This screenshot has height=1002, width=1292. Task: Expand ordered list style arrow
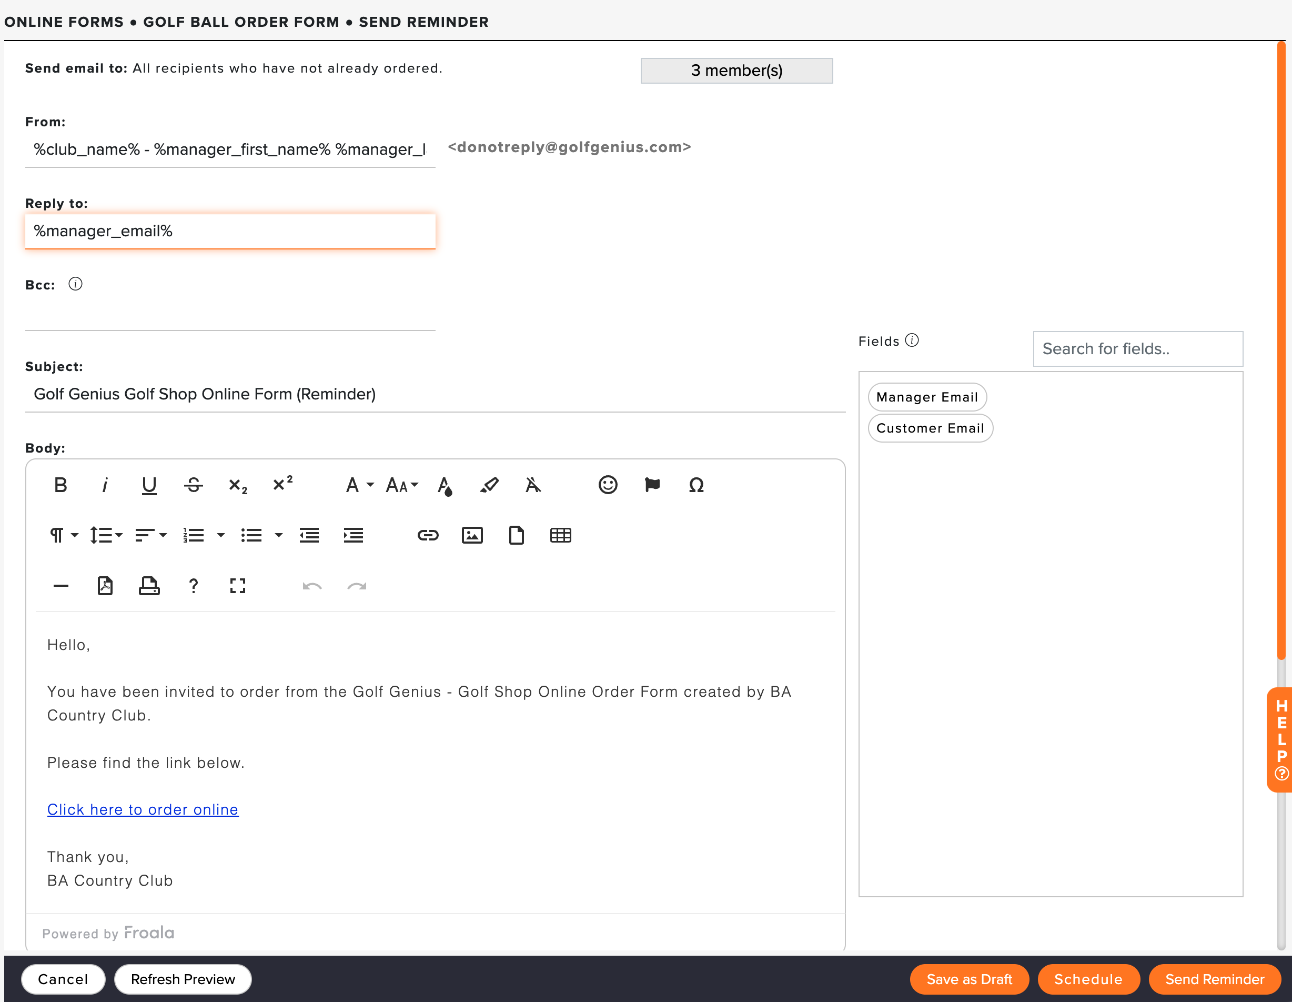(x=220, y=536)
